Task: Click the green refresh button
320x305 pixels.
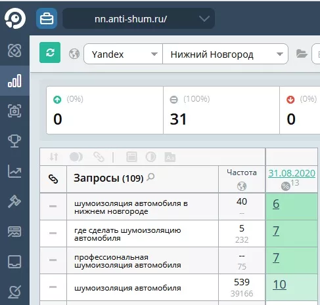Action: coord(50,52)
